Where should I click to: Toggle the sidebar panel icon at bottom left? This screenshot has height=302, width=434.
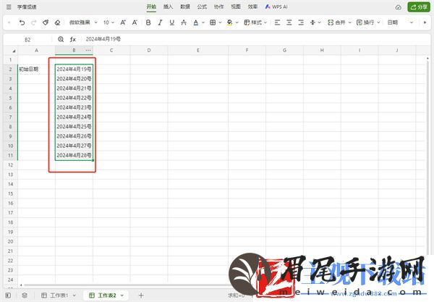8,295
